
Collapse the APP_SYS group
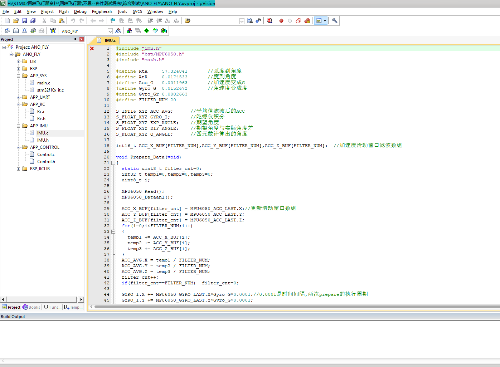click(x=18, y=76)
